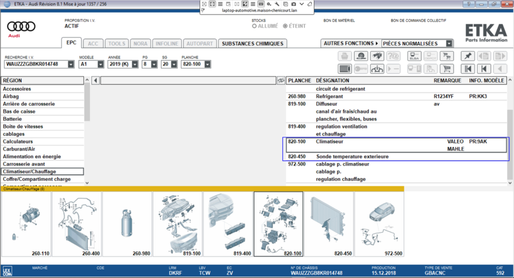Image resolution: width=514 pixels, height=278 pixels.
Task: Click the icon left of PLANCHE header
Action: point(281,81)
